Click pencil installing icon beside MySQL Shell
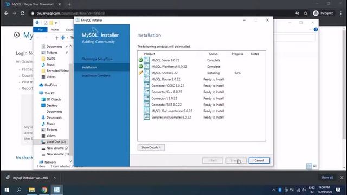 pyautogui.click(x=140, y=73)
